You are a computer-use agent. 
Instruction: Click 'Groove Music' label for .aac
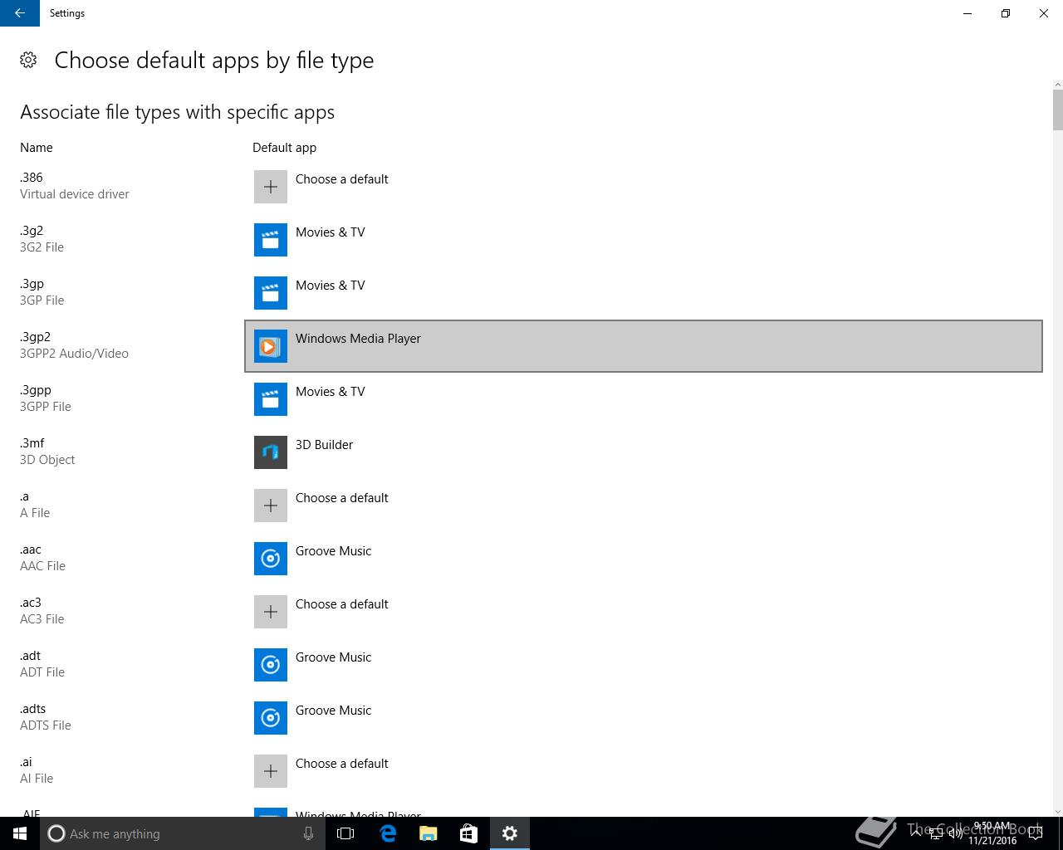point(333,551)
